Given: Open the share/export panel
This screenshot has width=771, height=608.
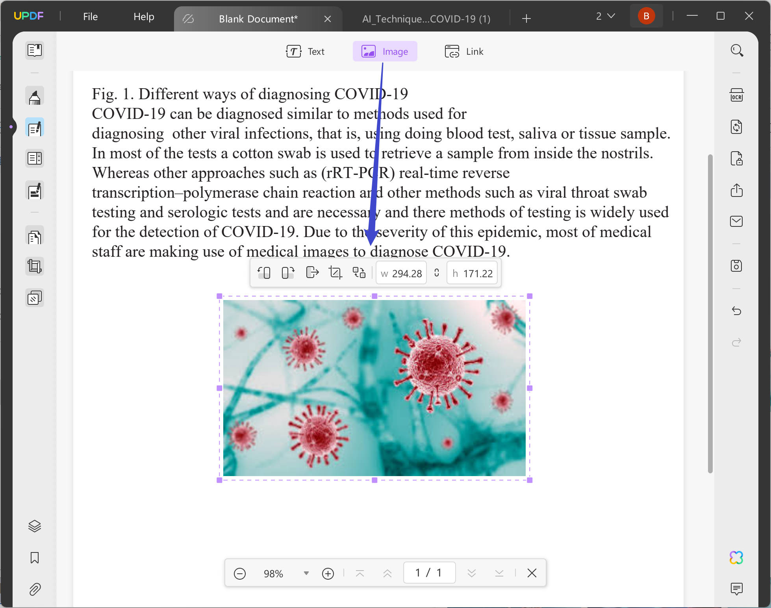Looking at the screenshot, I should click(737, 191).
